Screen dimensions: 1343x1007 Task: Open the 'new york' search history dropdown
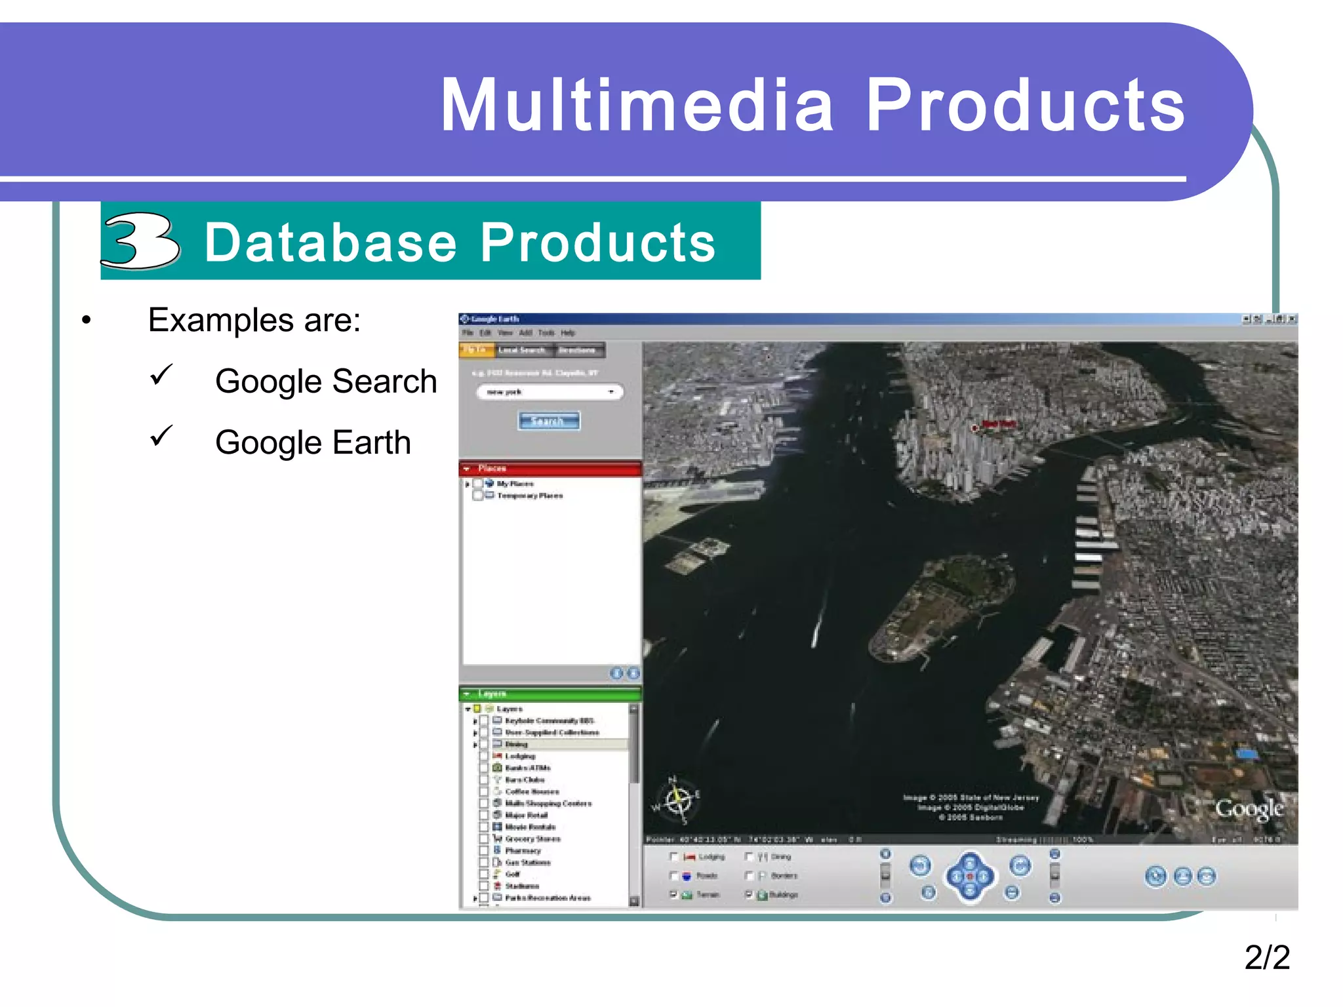click(x=611, y=392)
